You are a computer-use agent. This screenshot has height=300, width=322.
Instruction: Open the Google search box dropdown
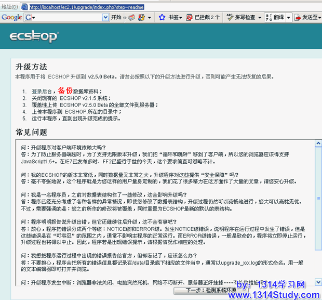[x=105, y=18]
